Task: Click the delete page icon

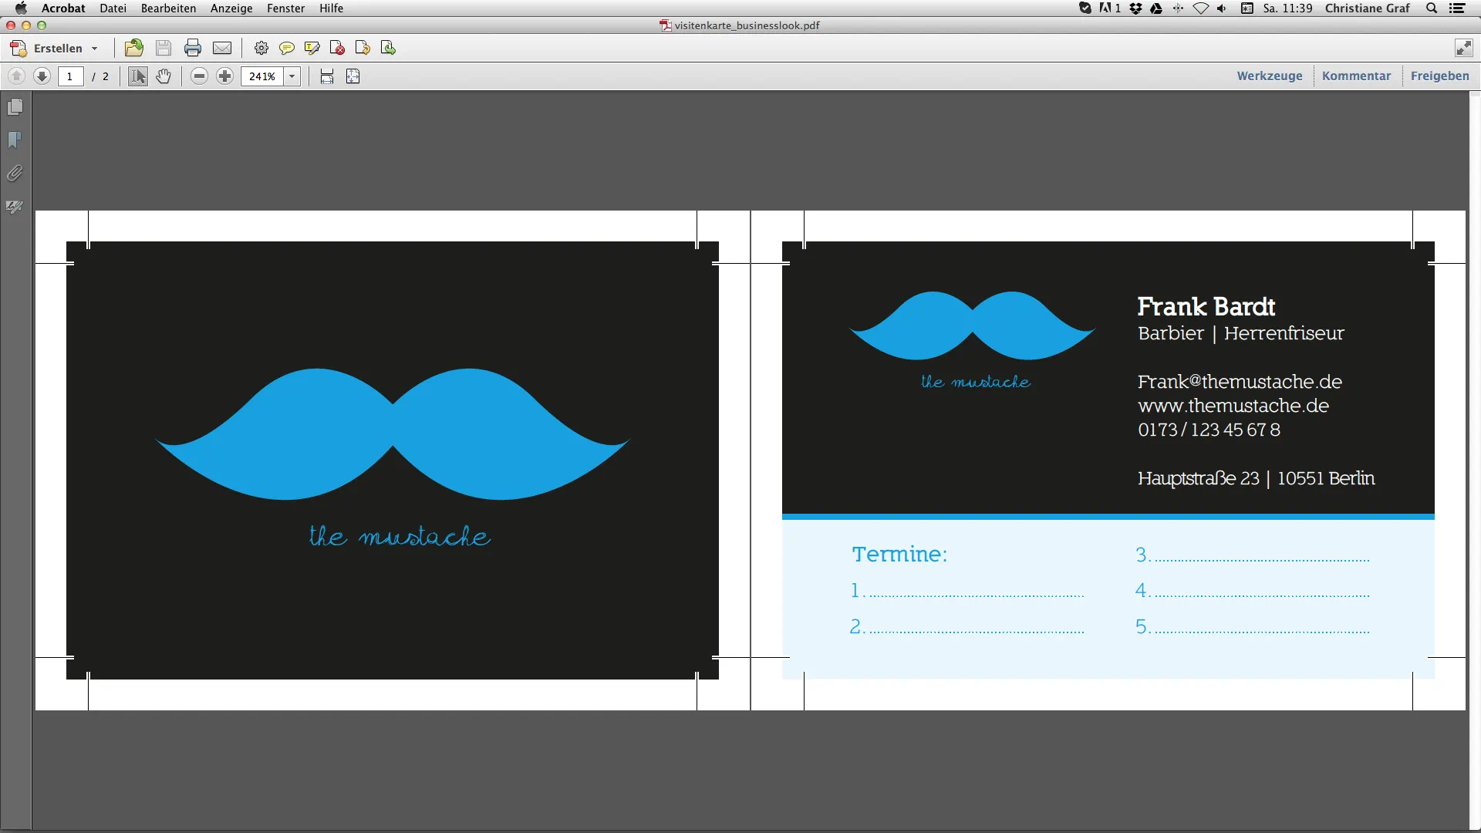Action: click(337, 48)
